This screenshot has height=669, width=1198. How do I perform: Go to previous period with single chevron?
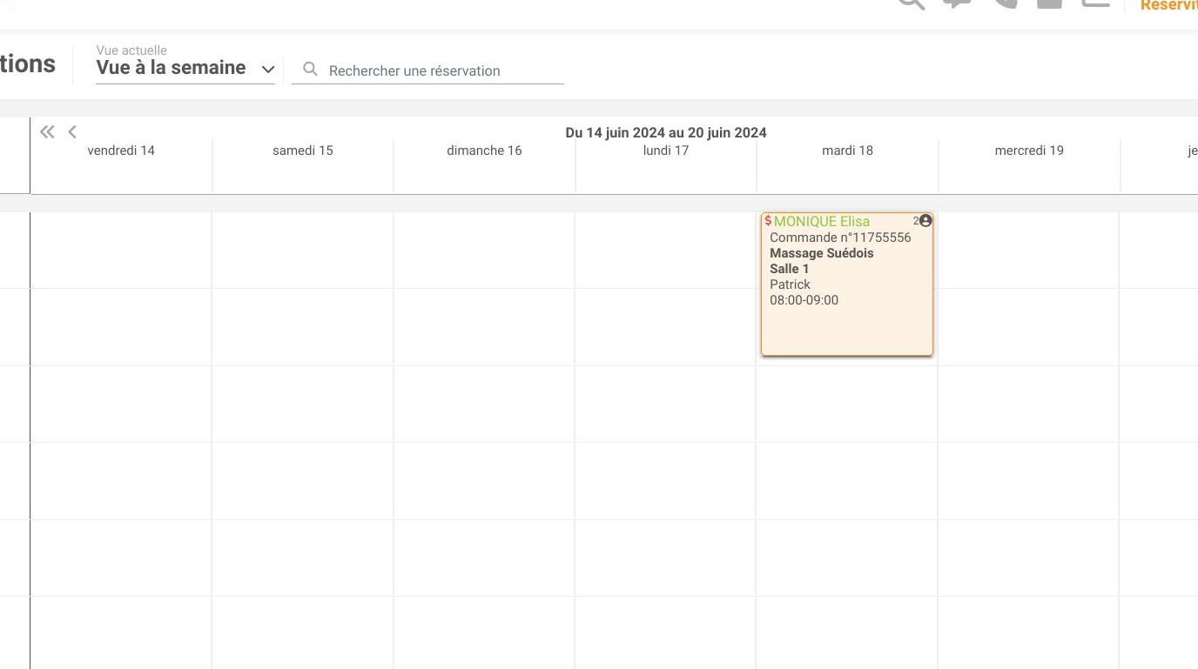pyautogui.click(x=72, y=131)
